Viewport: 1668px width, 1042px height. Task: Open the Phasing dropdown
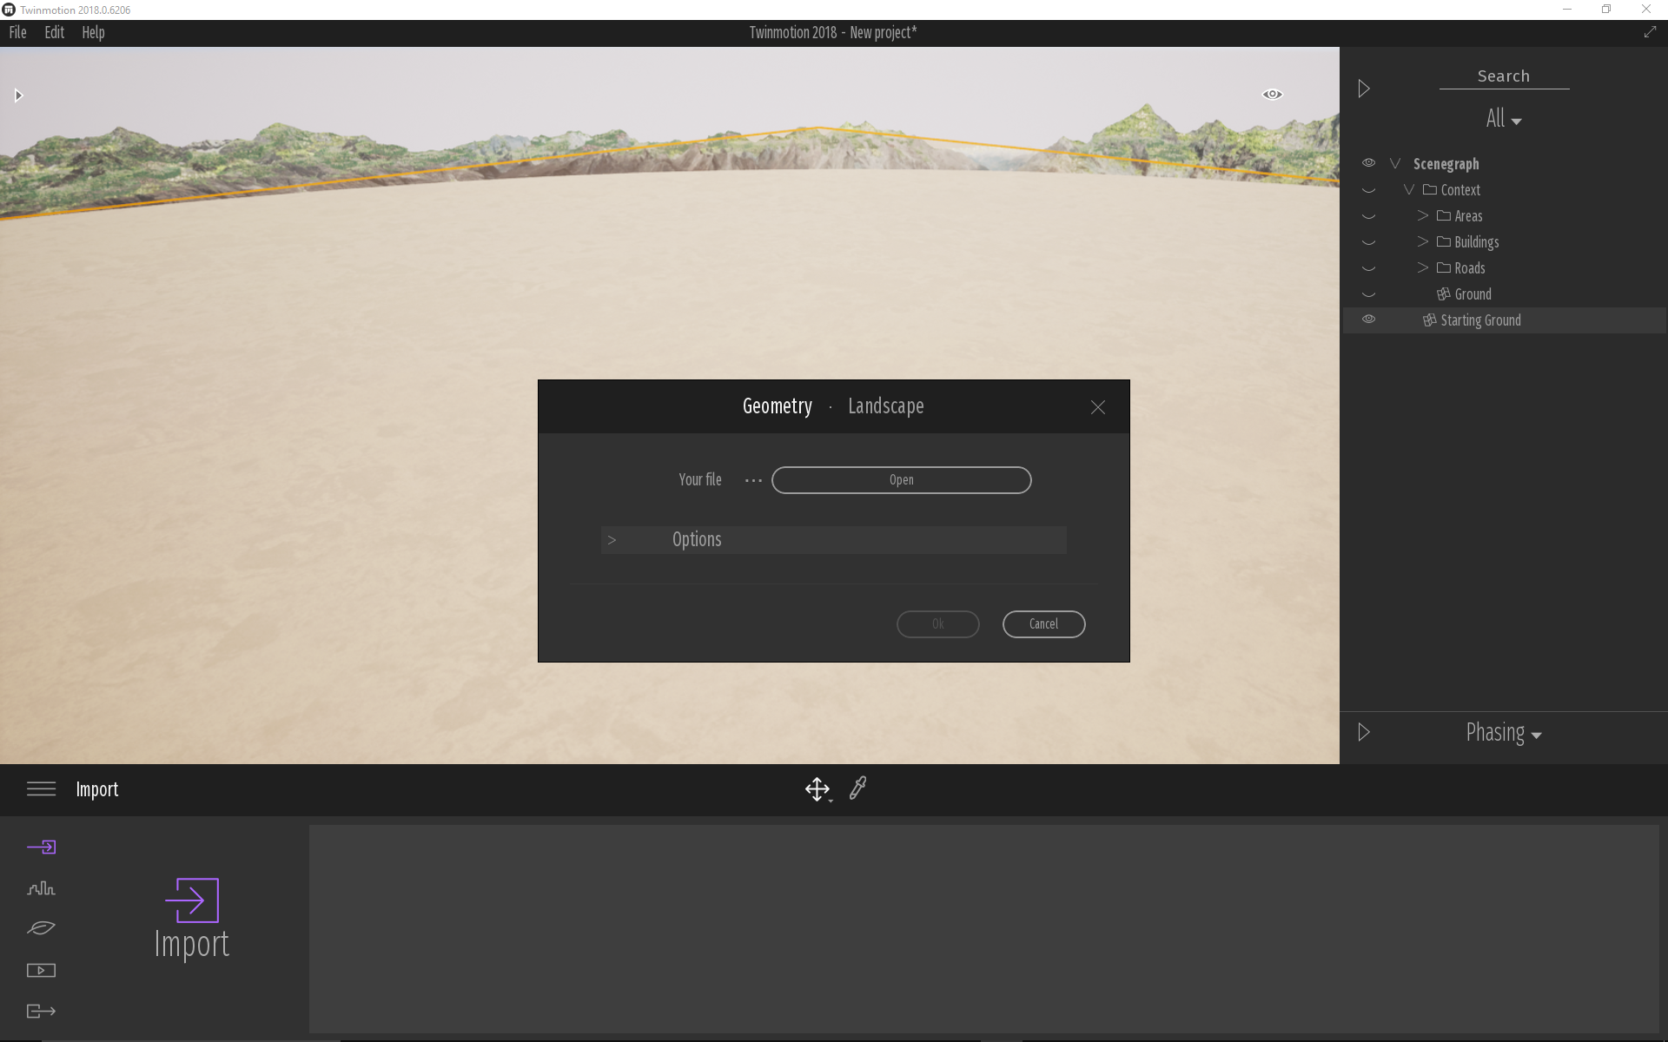(x=1503, y=733)
